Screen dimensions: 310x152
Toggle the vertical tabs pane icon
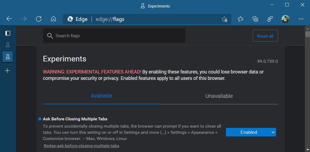tap(8, 33)
